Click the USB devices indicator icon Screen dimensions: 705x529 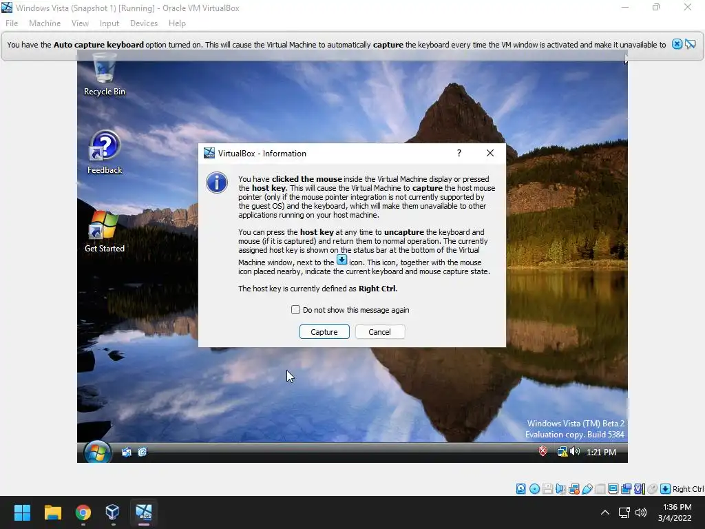click(587, 489)
